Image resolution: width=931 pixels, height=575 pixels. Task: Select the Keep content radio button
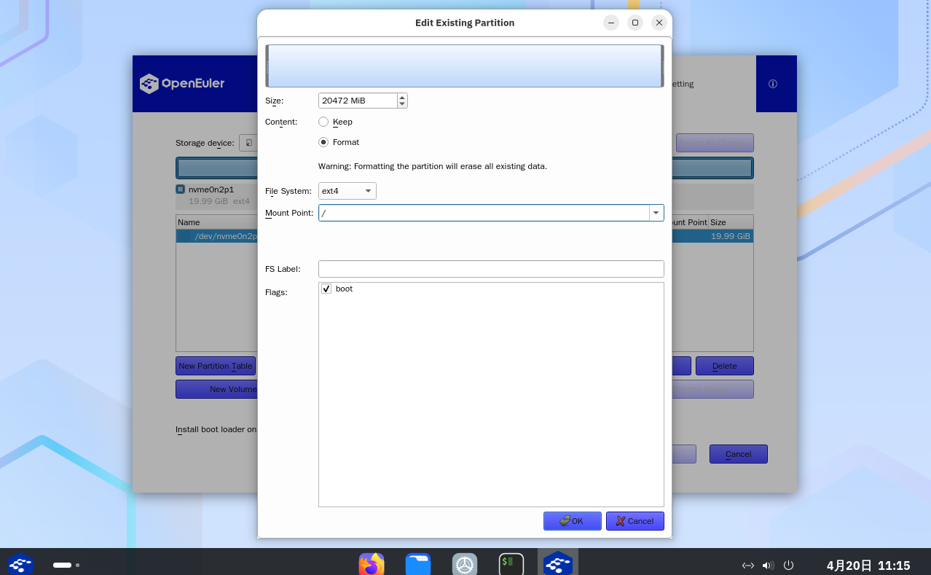coord(323,122)
